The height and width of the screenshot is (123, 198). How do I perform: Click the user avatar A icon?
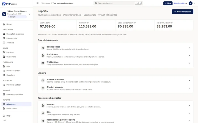[x=191, y=3]
